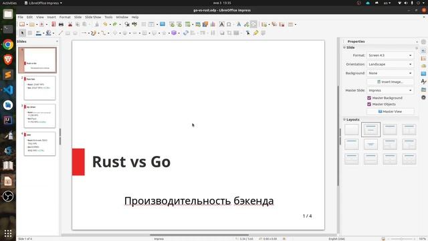Screen dimensions: 428x241
Task: Select the Curves and Polygons tool
Action: (94, 33)
